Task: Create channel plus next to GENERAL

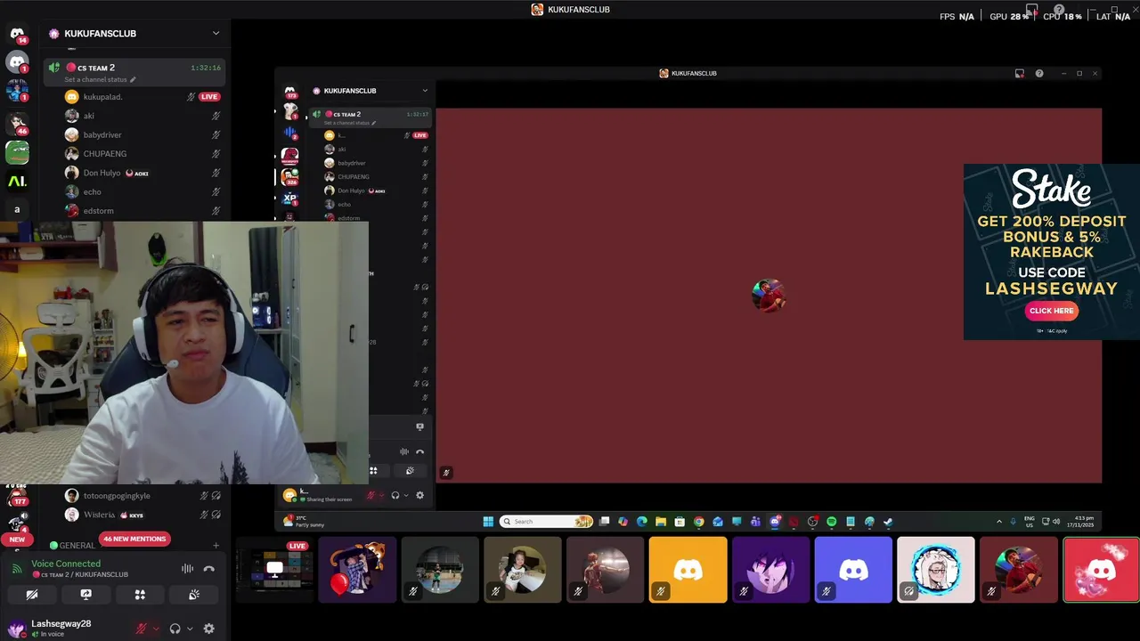Action: [x=216, y=545]
